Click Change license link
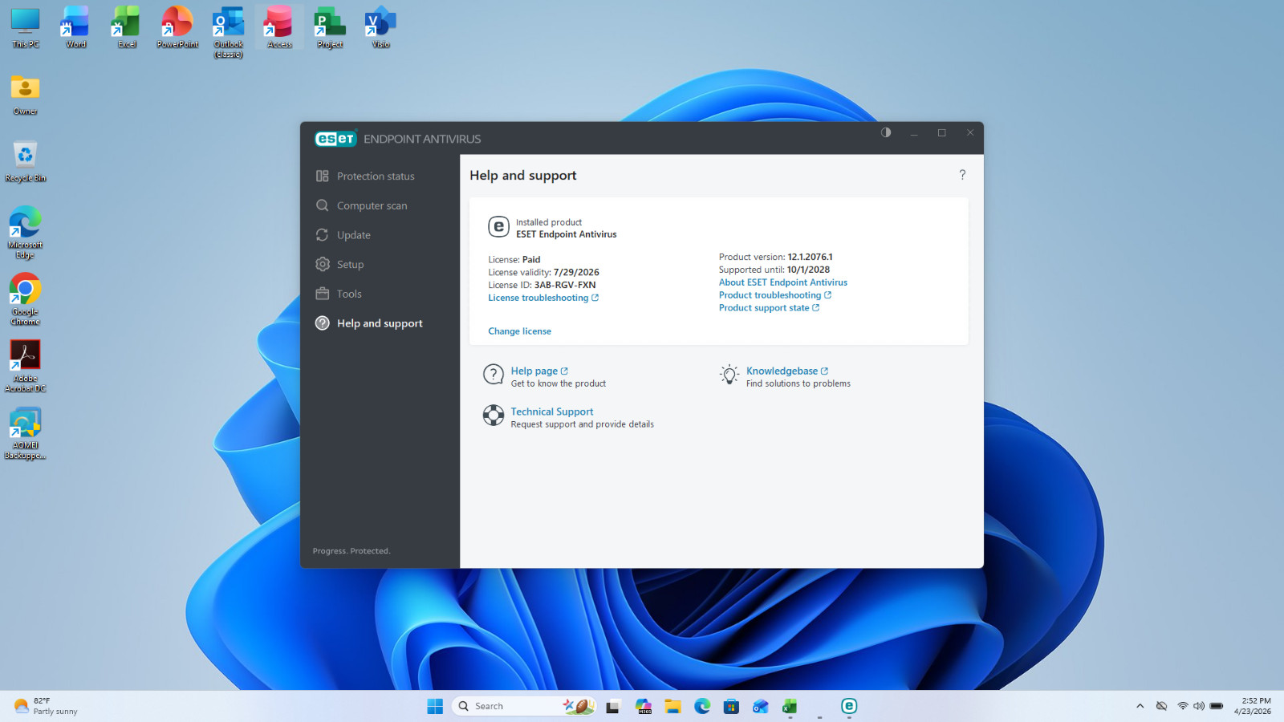 (x=519, y=331)
